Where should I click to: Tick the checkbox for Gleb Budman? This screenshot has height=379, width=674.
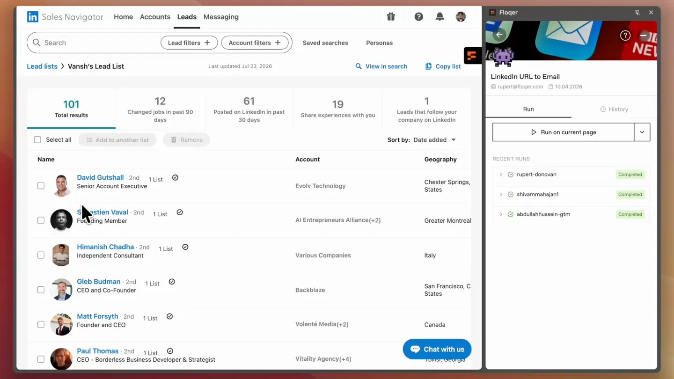41,290
